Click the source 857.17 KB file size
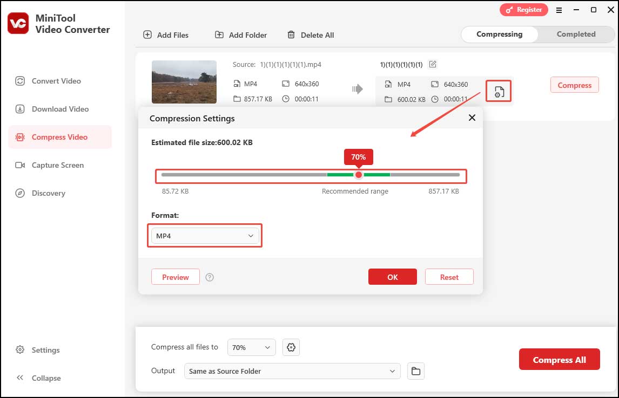 tap(258, 99)
